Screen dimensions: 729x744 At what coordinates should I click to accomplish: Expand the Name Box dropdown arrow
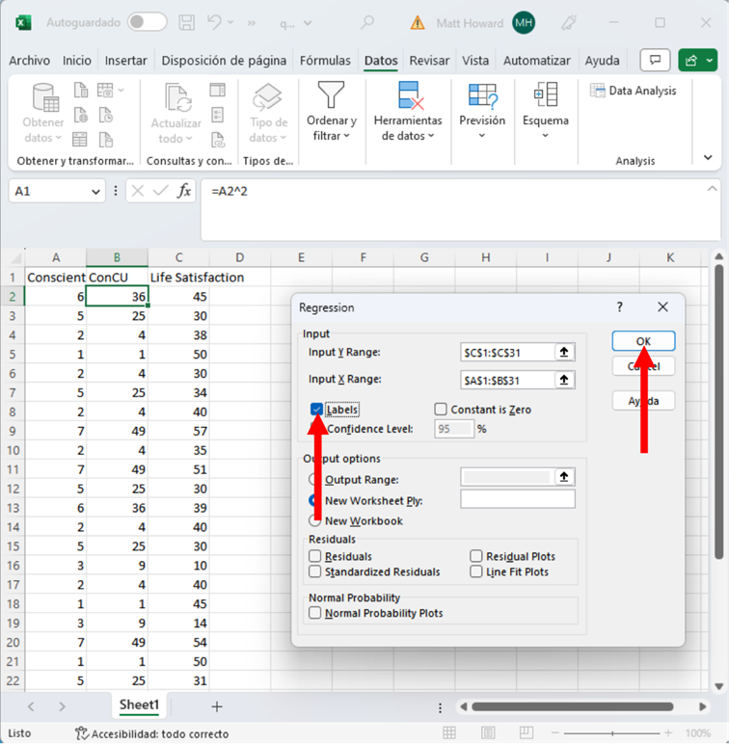pos(95,192)
